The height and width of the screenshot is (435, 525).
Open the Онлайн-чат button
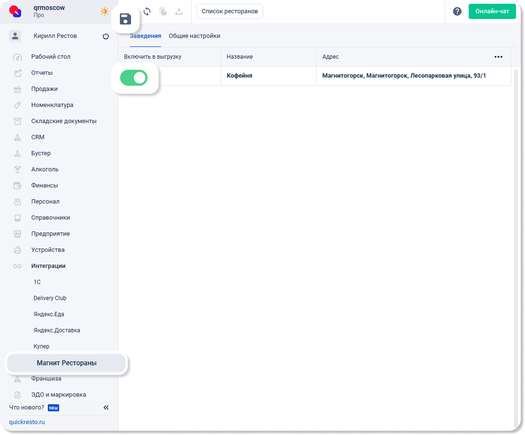point(492,11)
